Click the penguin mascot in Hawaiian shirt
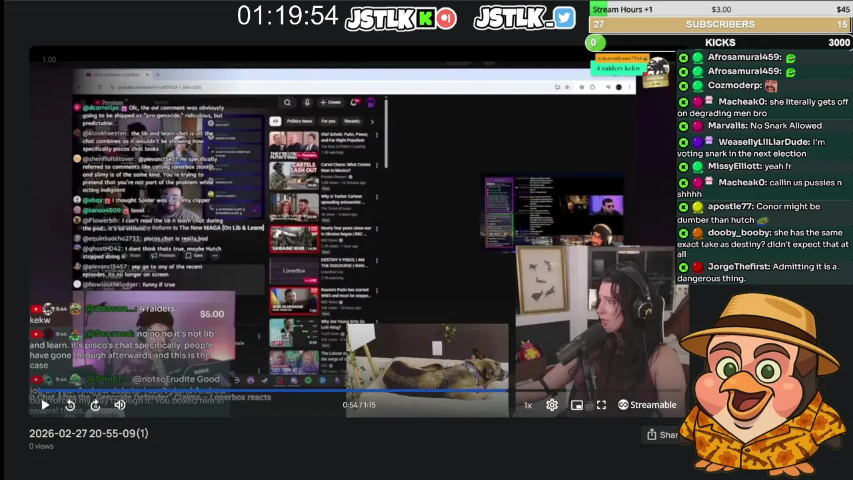853x480 pixels. click(x=762, y=385)
